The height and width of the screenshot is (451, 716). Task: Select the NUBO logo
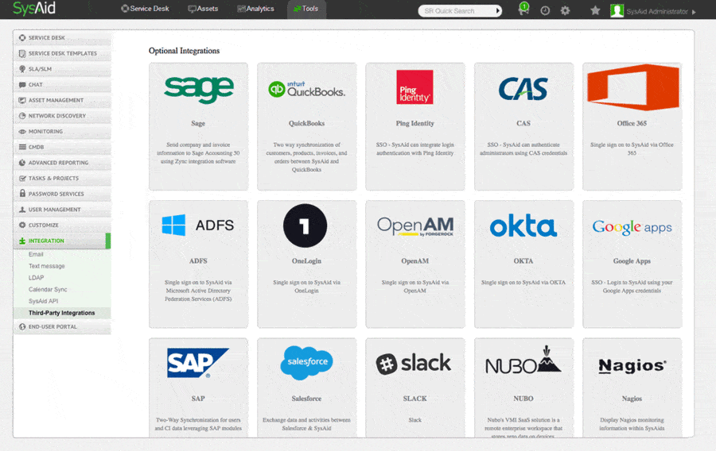click(523, 360)
